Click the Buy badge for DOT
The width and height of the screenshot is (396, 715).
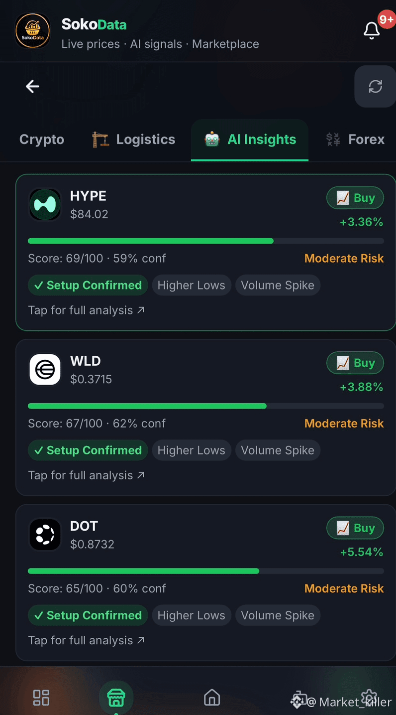[x=355, y=528]
